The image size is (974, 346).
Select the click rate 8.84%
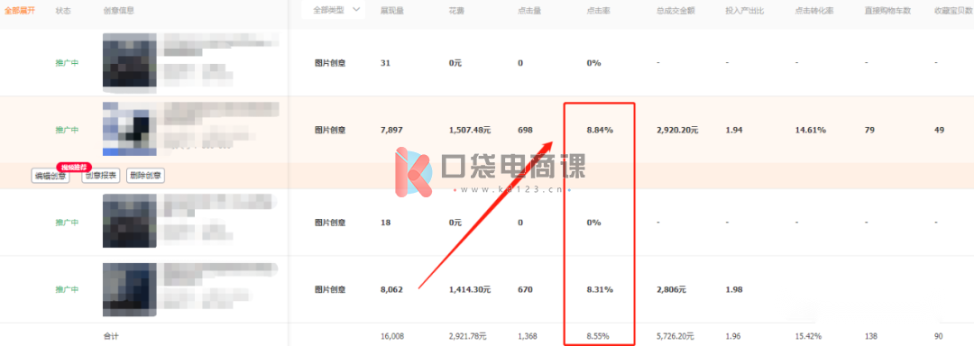pyautogui.click(x=600, y=130)
